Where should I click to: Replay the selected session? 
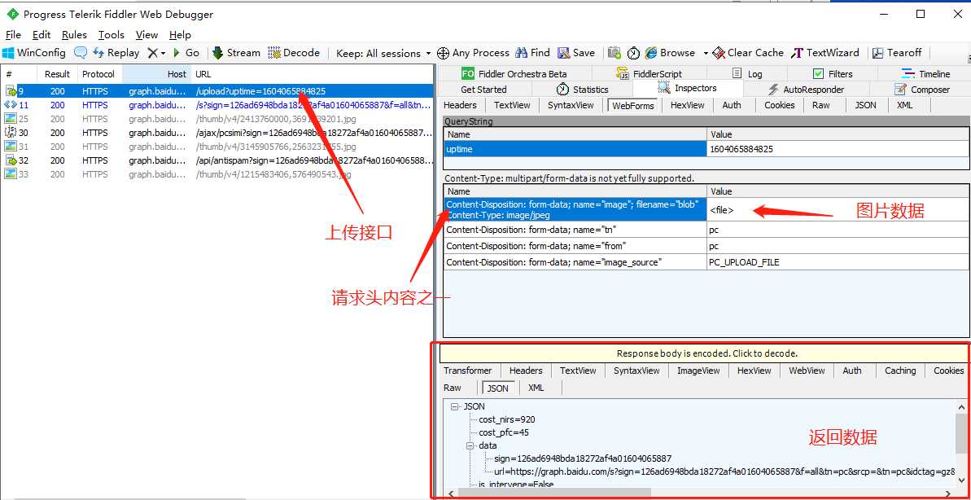[116, 53]
